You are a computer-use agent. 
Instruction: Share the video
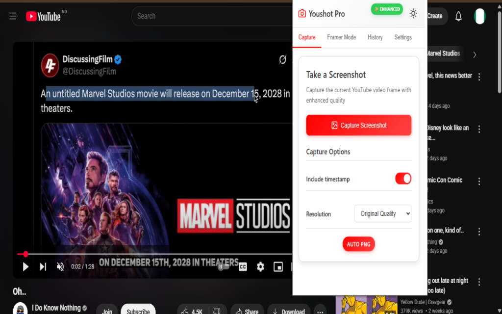point(247,312)
